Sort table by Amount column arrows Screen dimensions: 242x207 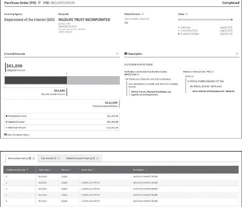coord(71,170)
